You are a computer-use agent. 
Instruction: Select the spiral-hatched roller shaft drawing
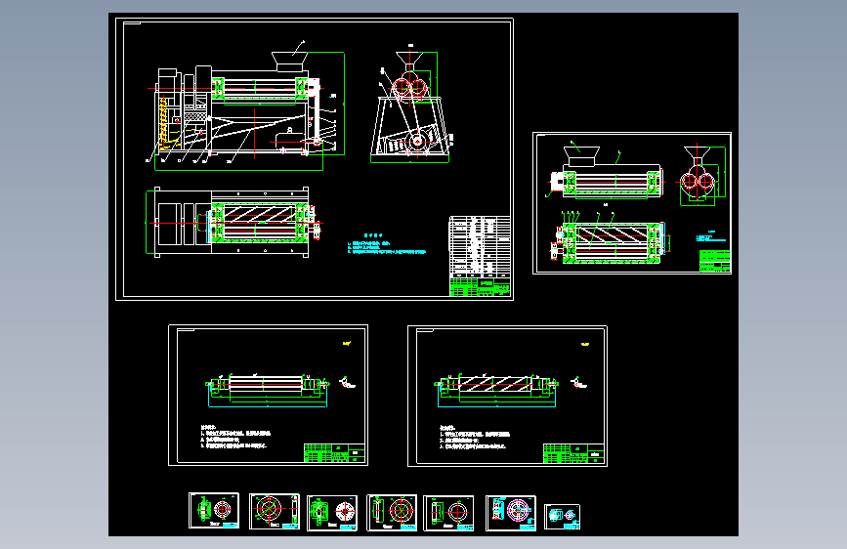click(496, 389)
